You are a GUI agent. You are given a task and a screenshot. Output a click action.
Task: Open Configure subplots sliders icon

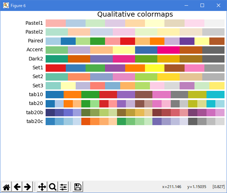click(63, 187)
